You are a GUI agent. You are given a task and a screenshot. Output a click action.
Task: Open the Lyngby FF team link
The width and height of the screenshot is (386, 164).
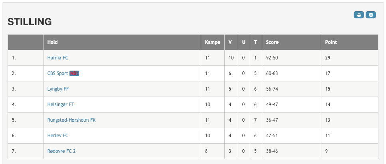58,89
